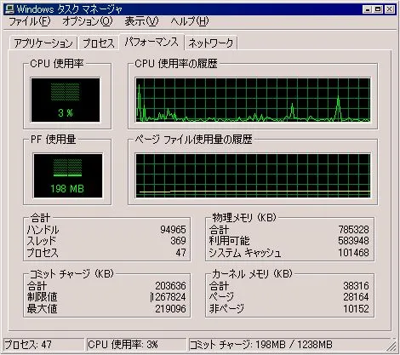Click the 最大値 value 219096

click(170, 308)
